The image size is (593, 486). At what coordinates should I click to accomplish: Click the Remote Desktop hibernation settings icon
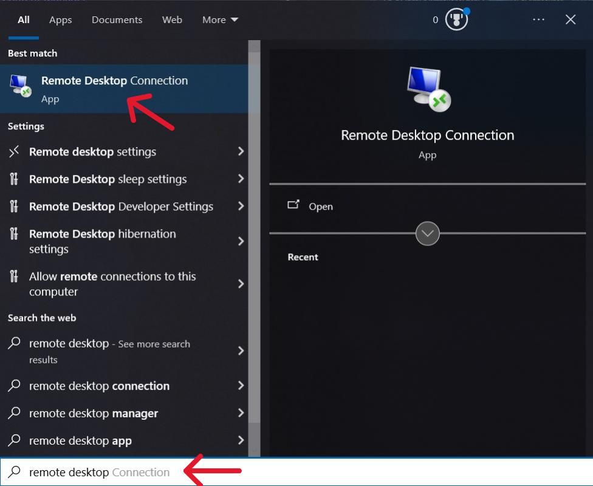click(14, 234)
